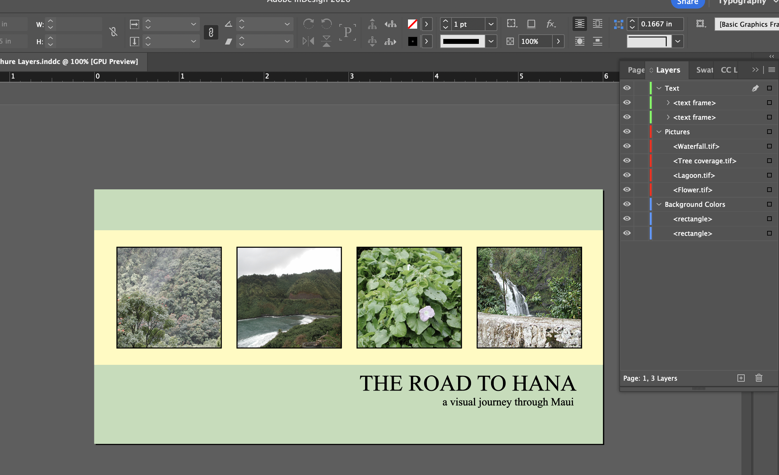The width and height of the screenshot is (779, 475).
Task: Click the wrap around bounding box icon
Action: pyautogui.click(x=598, y=23)
